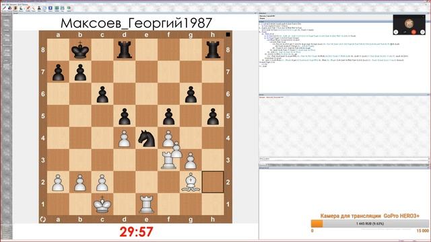Toggle the dark microphone button in call widget
431x242 pixels.
[405, 32]
